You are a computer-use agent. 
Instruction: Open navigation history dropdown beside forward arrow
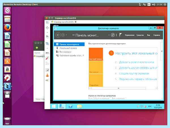pos(66,35)
